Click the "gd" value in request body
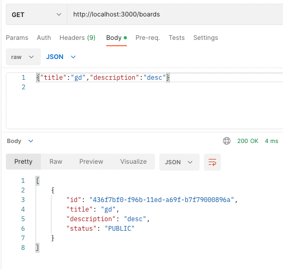The width and height of the screenshot is (283, 269). (x=78, y=78)
